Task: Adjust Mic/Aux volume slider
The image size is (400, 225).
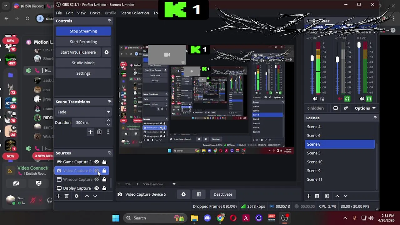Action: click(x=337, y=59)
